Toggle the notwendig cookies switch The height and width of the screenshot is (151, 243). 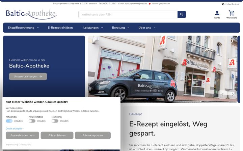pos(9,121)
